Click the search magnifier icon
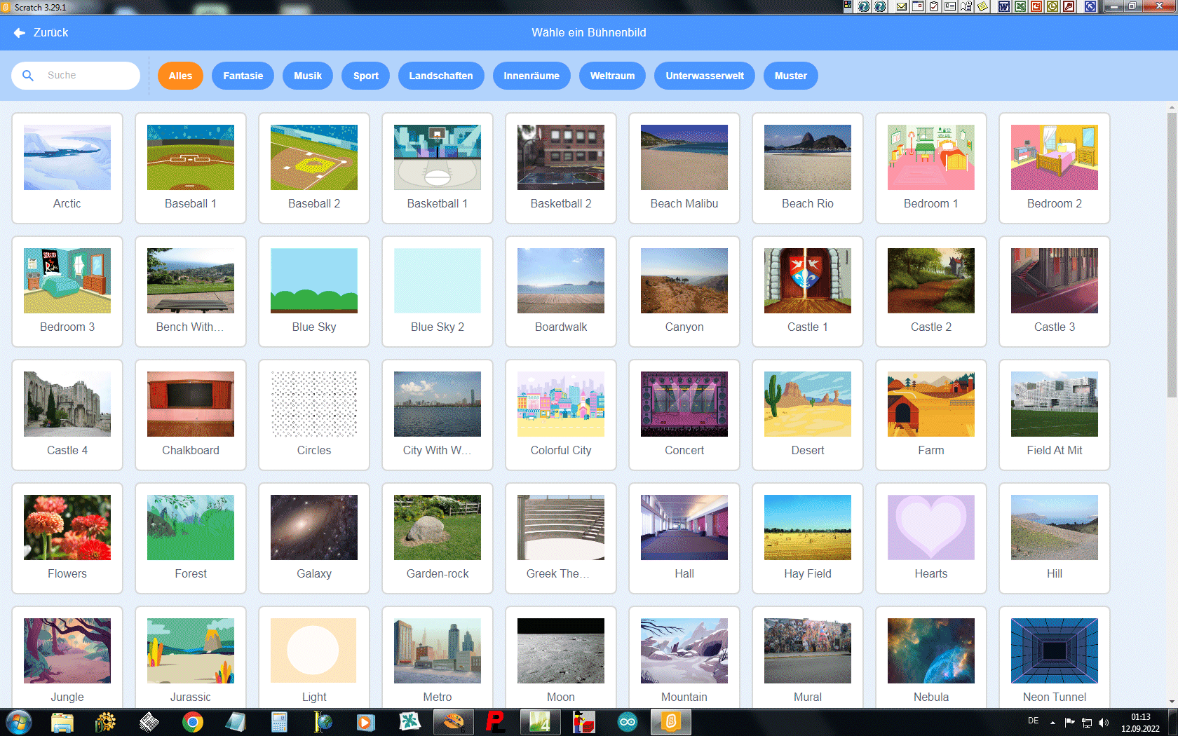Image resolution: width=1178 pixels, height=736 pixels. coord(28,75)
